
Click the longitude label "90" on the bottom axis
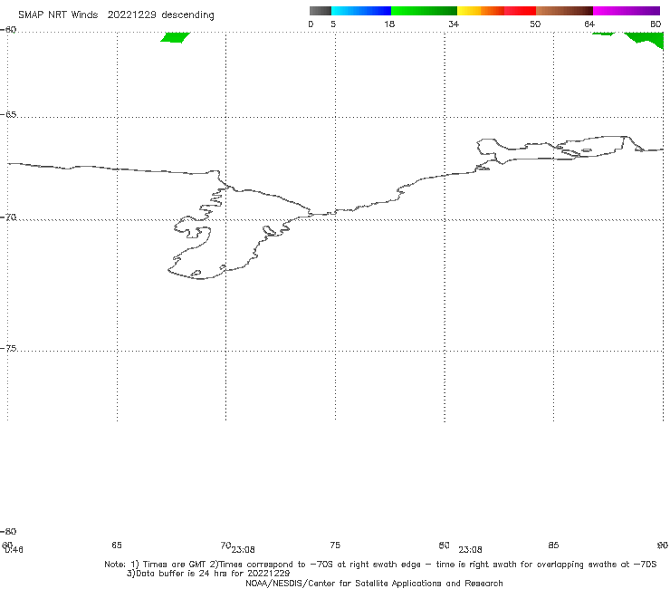click(x=663, y=545)
